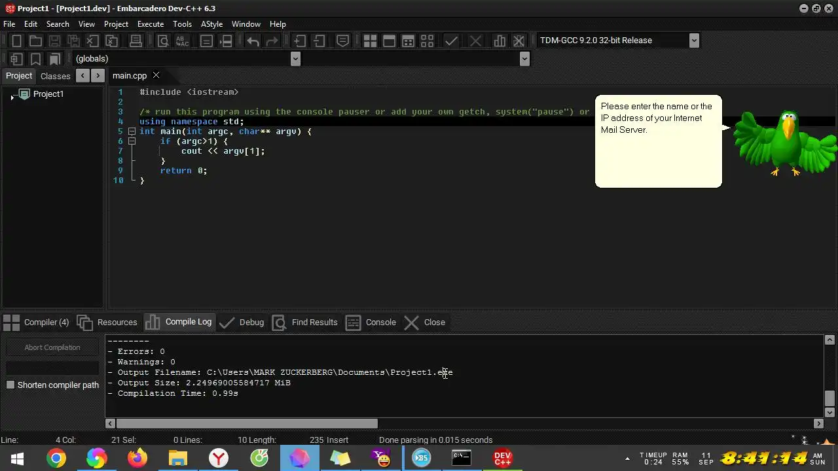Click the Rebuild All toolbar icon
This screenshot has width=838, height=471.
(427, 41)
